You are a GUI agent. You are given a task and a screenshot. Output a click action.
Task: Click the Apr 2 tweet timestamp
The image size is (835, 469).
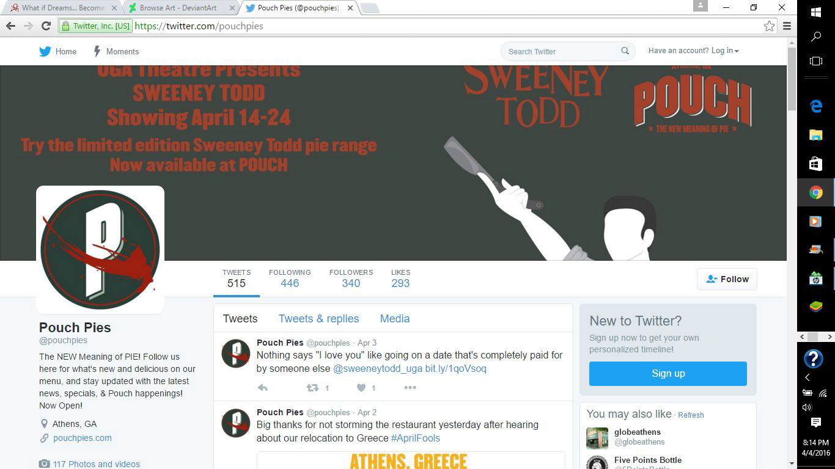(367, 413)
